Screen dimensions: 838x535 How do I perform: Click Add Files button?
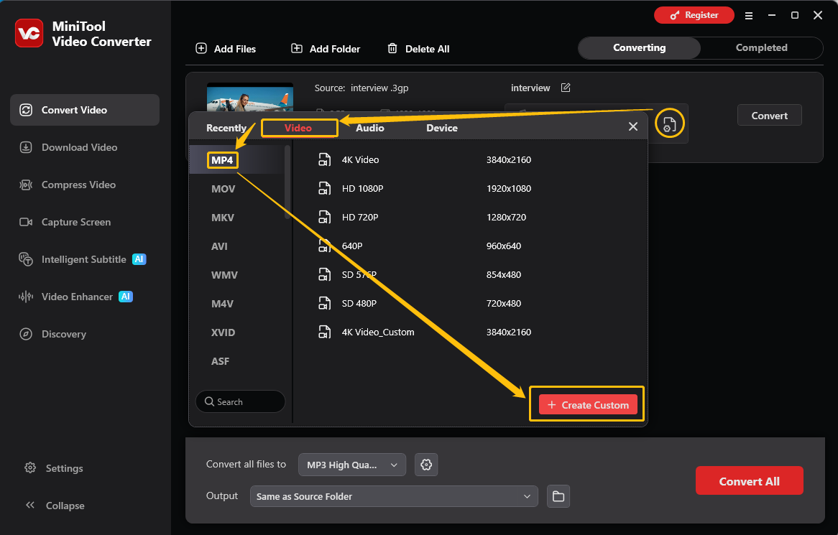click(x=226, y=49)
